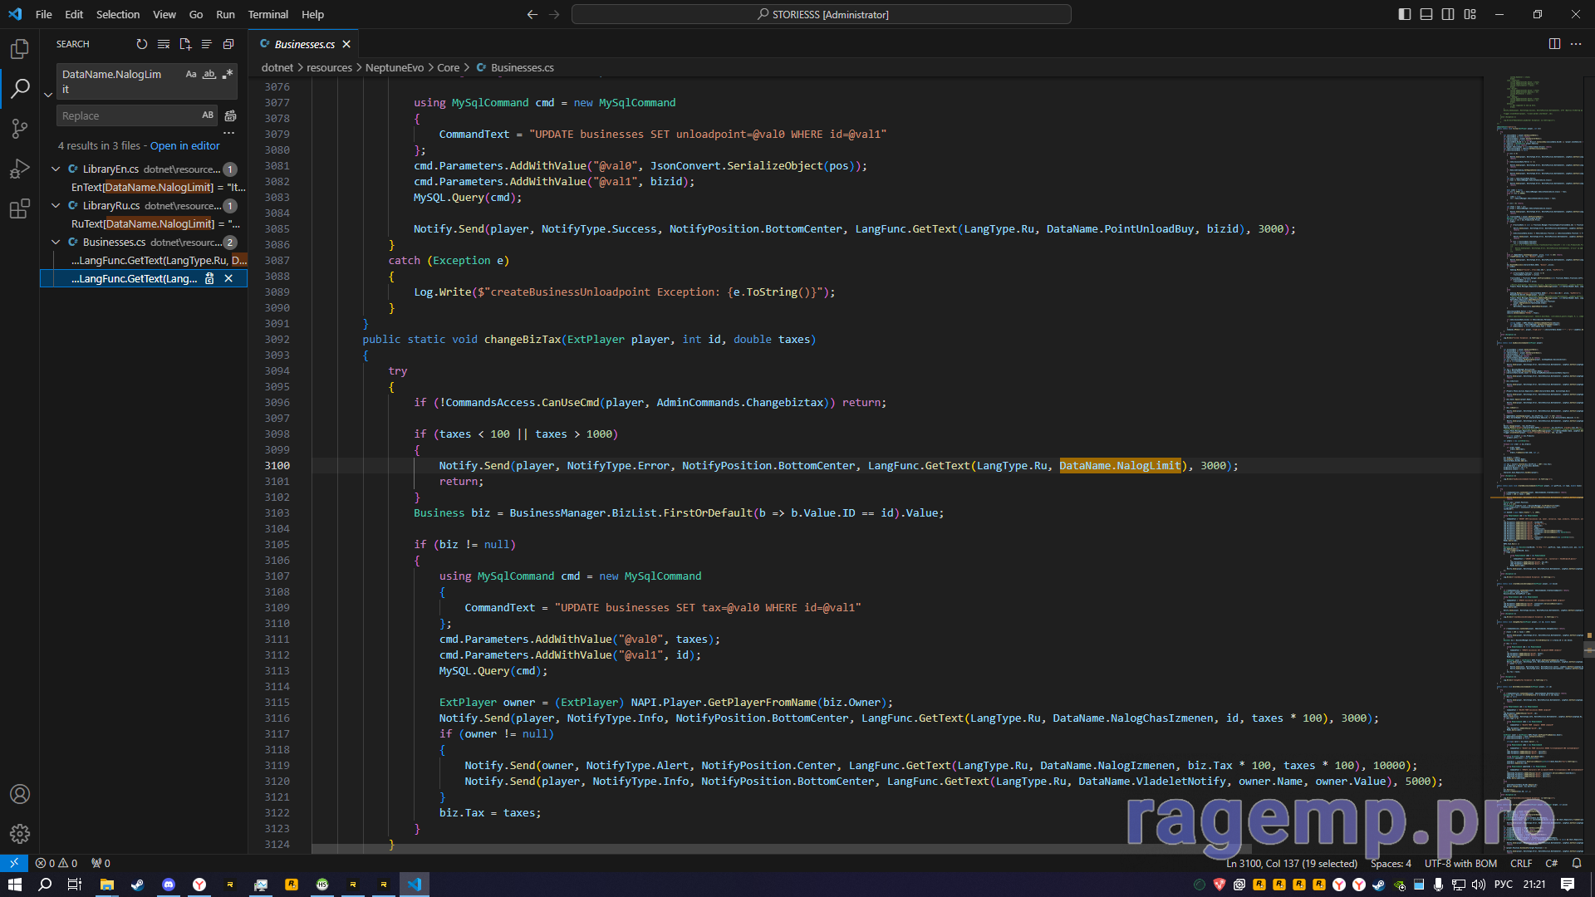Open the resources breadcrumb dropdown

329,67
